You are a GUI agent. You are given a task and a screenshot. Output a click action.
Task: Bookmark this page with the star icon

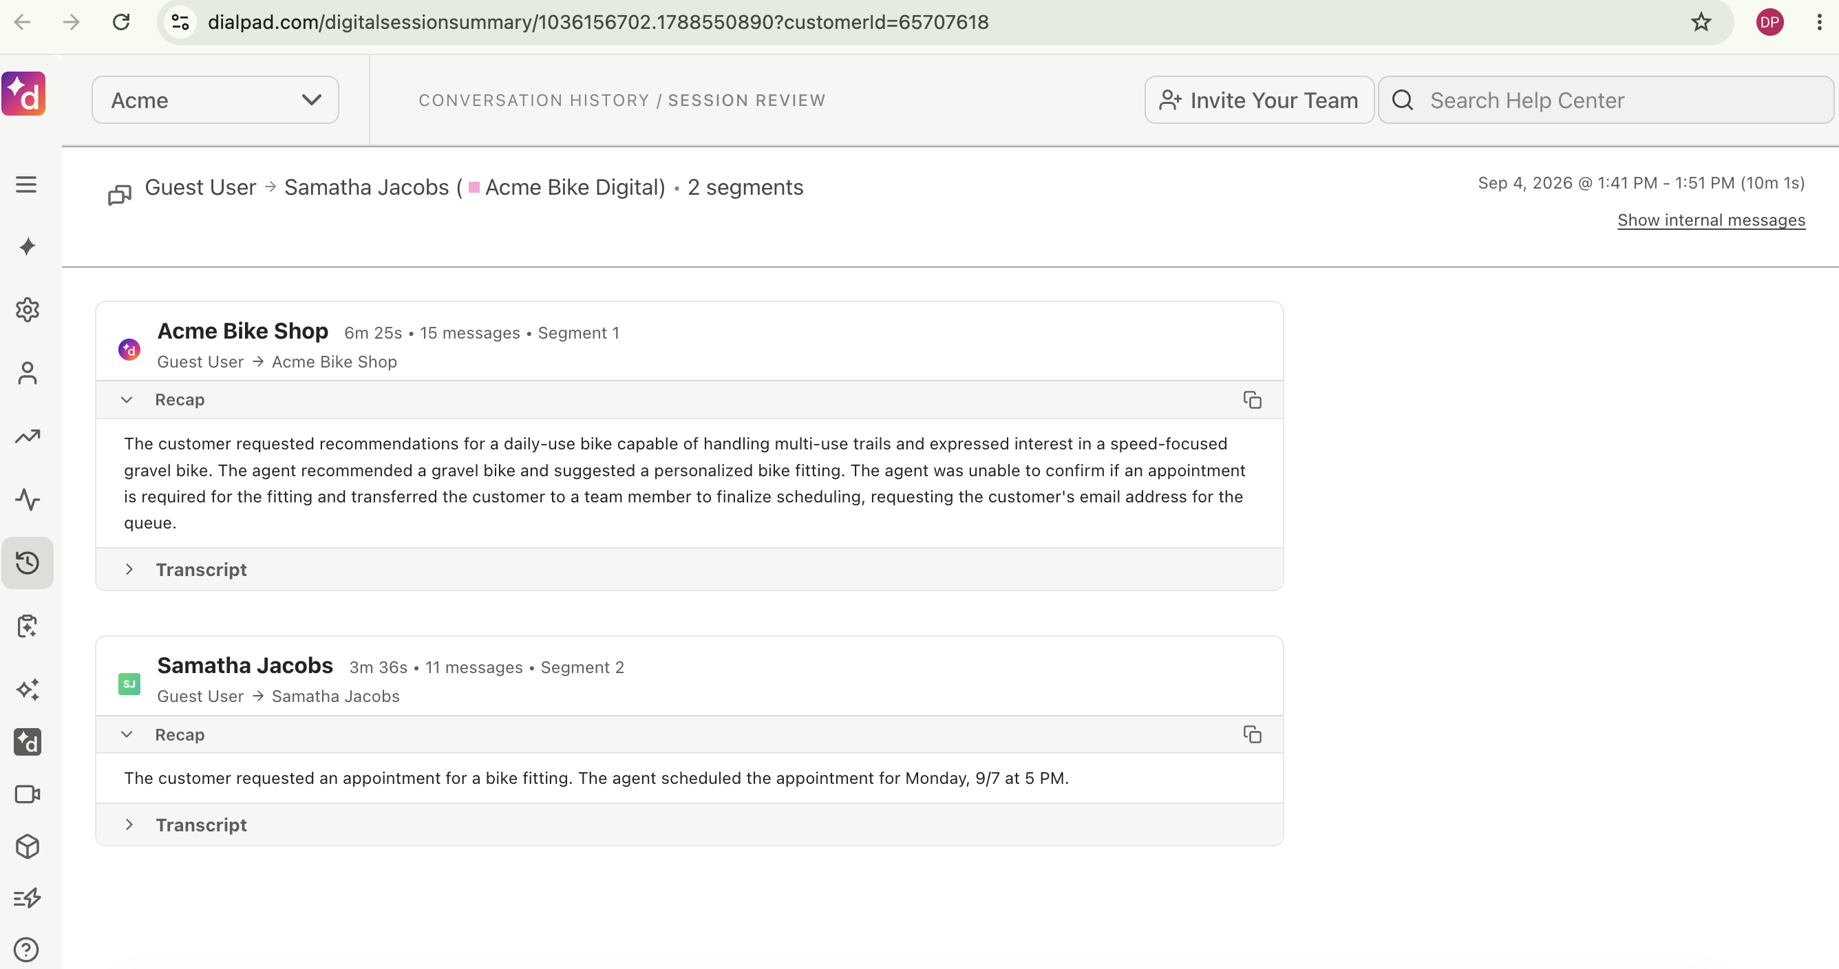tap(1701, 22)
